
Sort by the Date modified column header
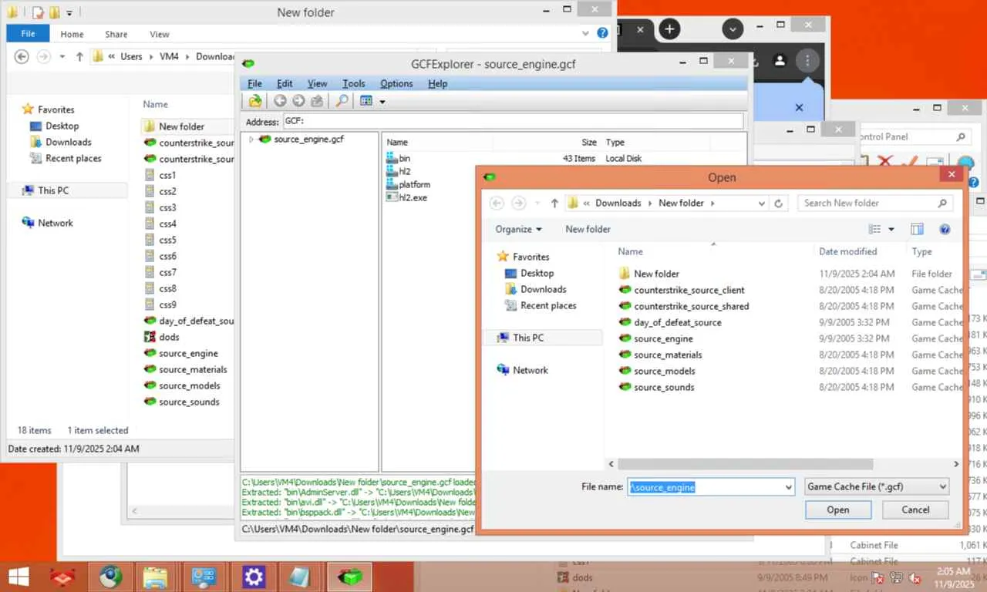click(x=847, y=251)
